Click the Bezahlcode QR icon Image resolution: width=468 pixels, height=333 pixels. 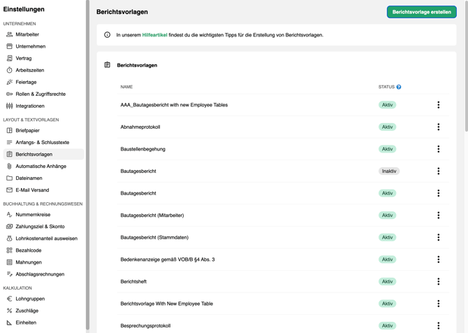click(10, 250)
